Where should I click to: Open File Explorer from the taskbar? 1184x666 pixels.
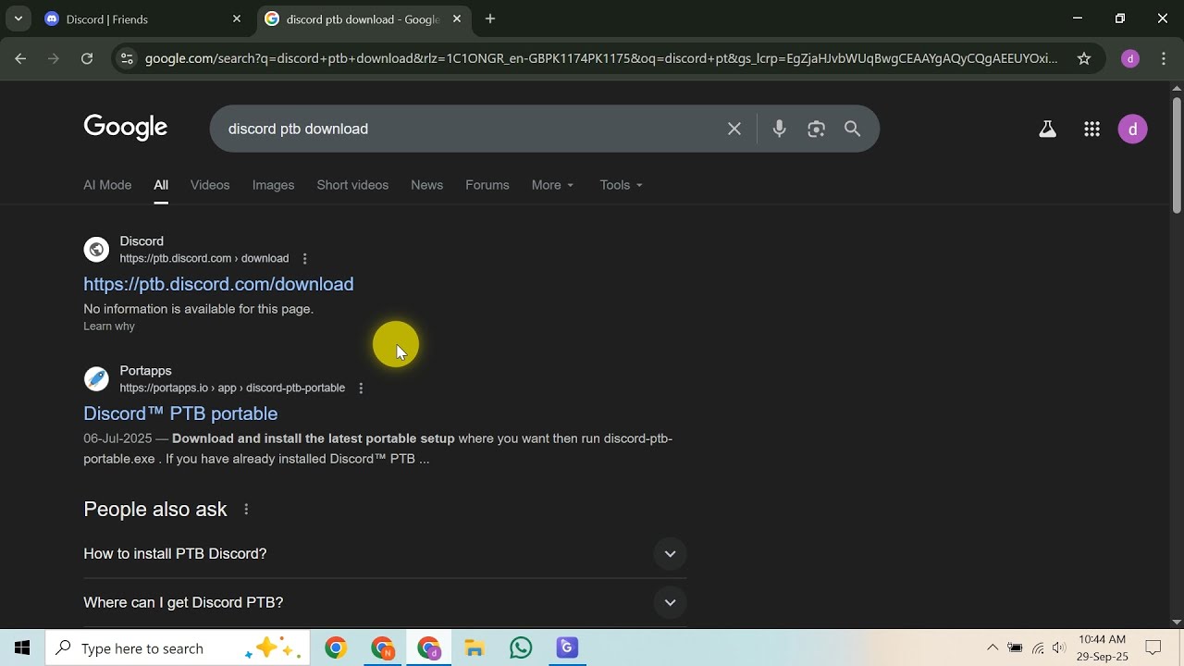(475, 648)
